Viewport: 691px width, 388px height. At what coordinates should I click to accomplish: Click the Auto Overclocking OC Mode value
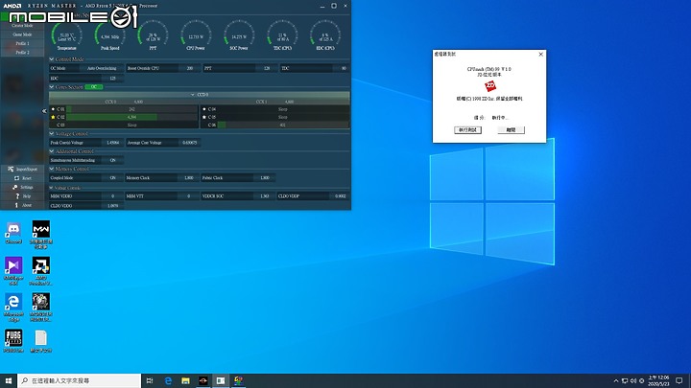click(102, 68)
